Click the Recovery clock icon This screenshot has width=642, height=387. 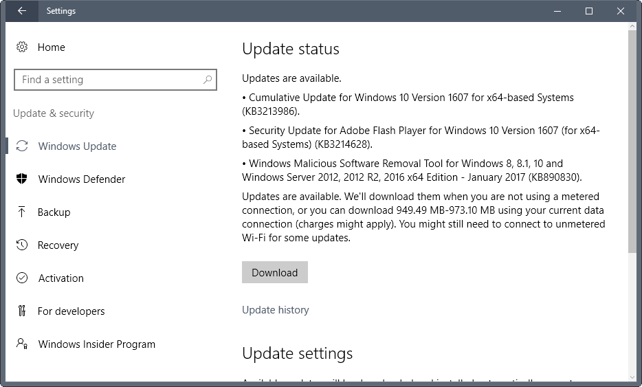coord(22,245)
